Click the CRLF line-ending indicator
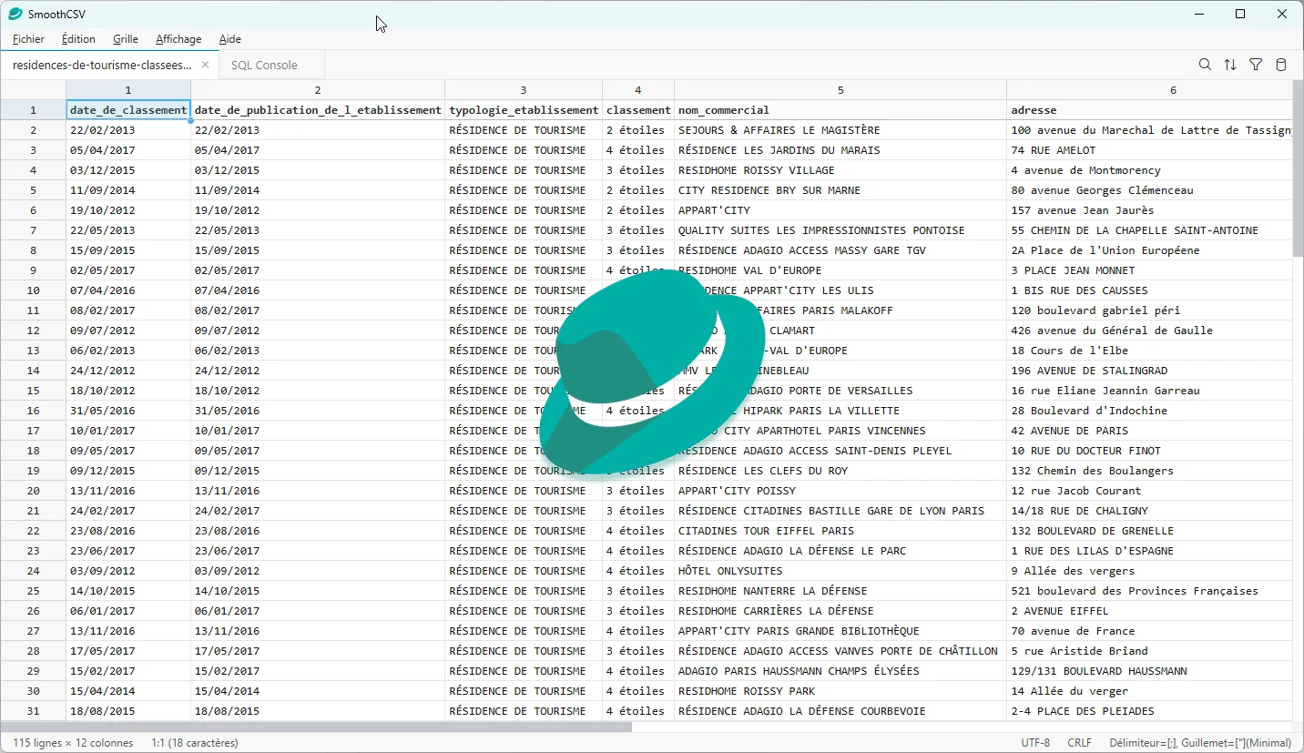This screenshot has height=753, width=1304. (1079, 743)
